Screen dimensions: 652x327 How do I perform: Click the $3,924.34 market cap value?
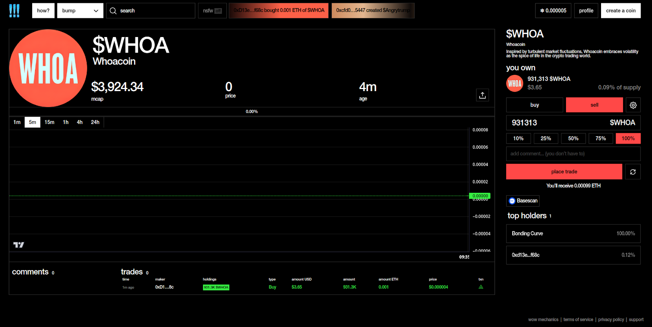pyautogui.click(x=117, y=87)
